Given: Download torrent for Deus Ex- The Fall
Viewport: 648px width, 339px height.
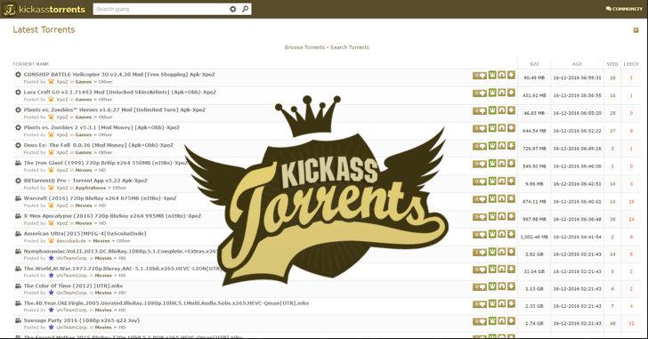Looking at the screenshot, I should [511, 146].
